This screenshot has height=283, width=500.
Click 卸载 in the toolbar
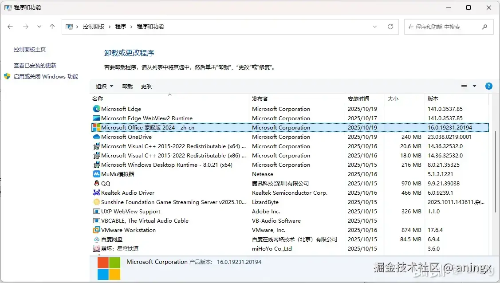127,86
